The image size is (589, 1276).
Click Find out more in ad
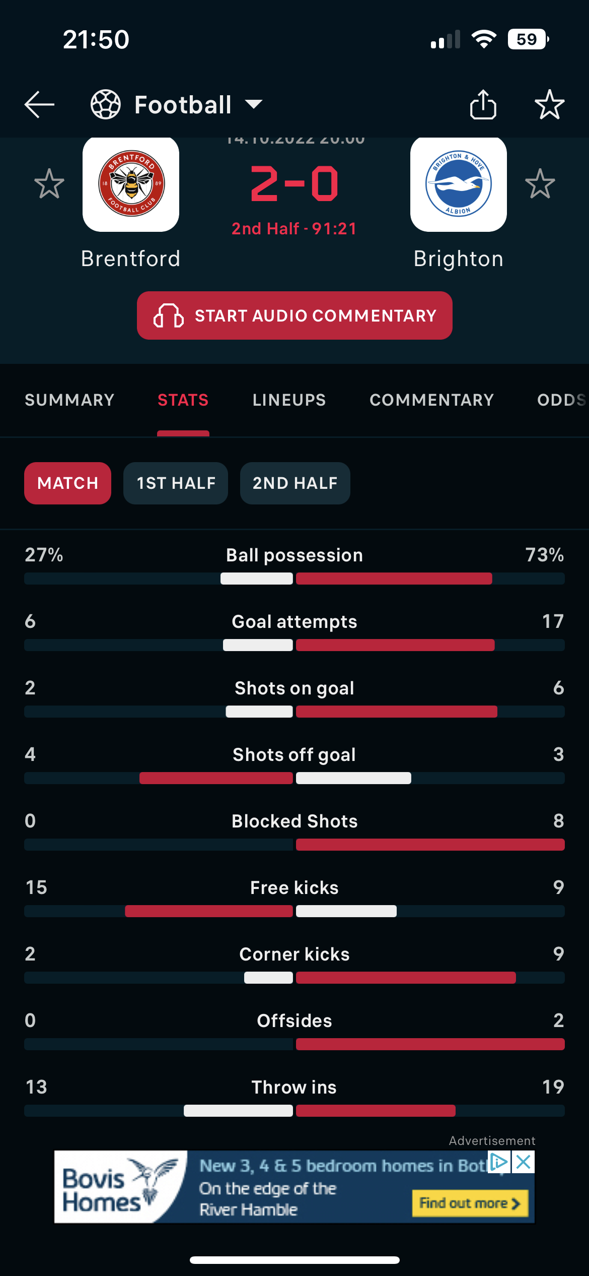(470, 1203)
